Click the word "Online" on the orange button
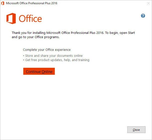Screen dimensions: 152x140 point(47,72)
